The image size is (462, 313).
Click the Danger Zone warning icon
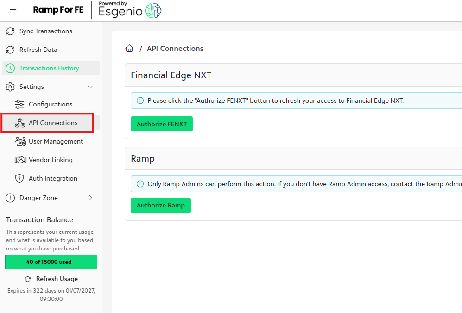(x=10, y=198)
